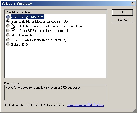Select Zeland IE3D radio button

click(8, 44)
